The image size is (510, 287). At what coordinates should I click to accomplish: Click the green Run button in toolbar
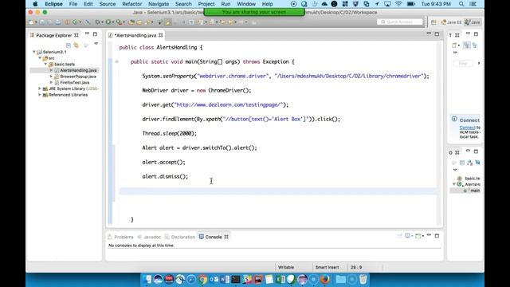click(108, 22)
